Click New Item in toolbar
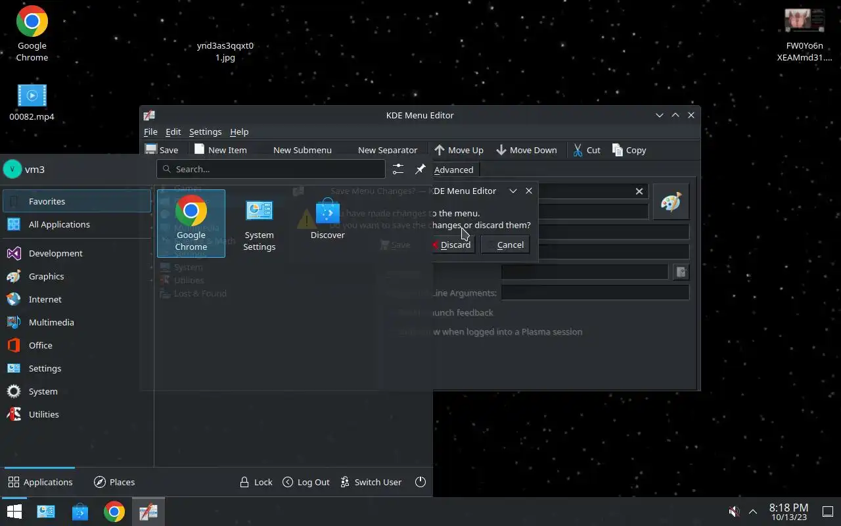The width and height of the screenshot is (841, 526). click(221, 150)
